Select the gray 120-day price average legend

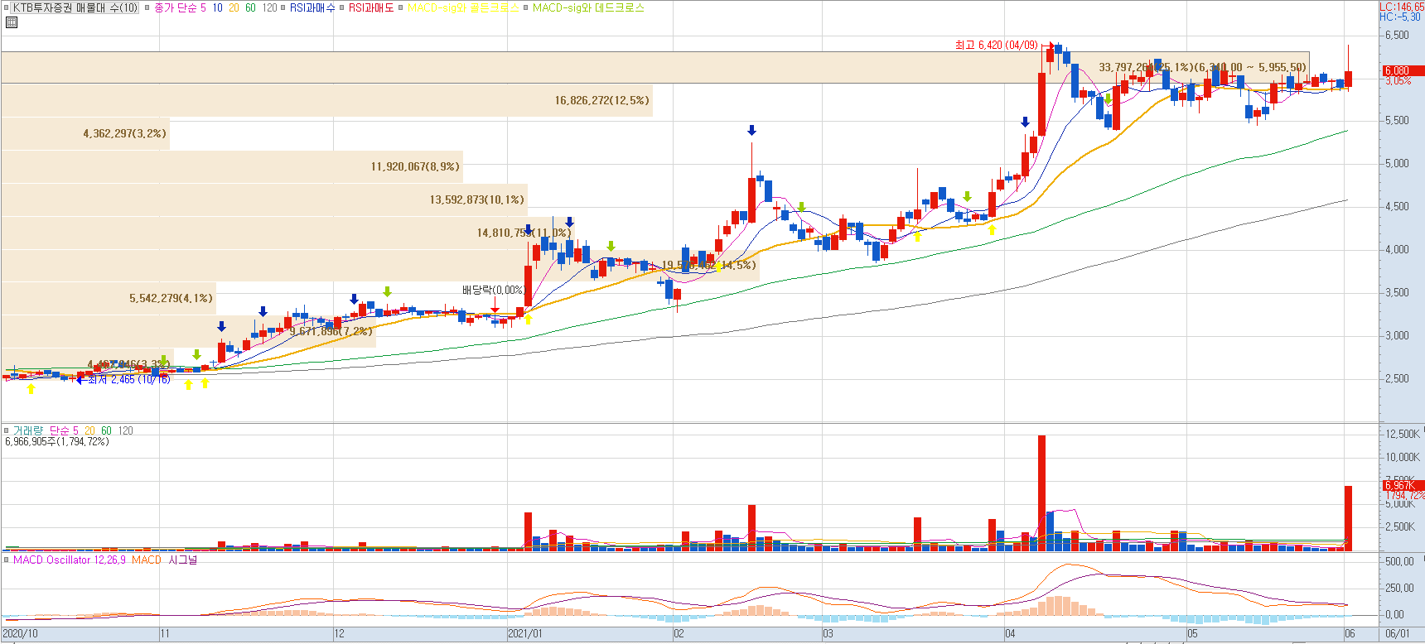(269, 7)
